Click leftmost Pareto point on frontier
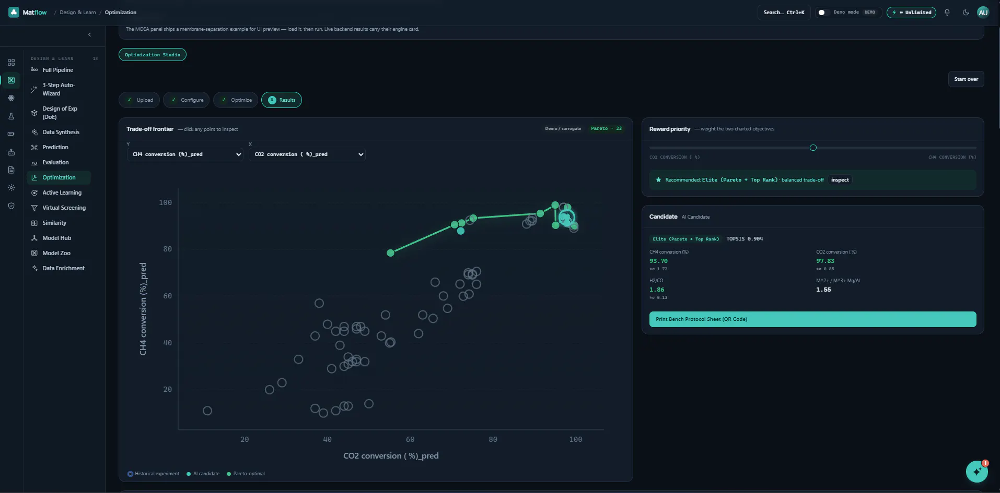The height and width of the screenshot is (493, 1000). click(390, 253)
